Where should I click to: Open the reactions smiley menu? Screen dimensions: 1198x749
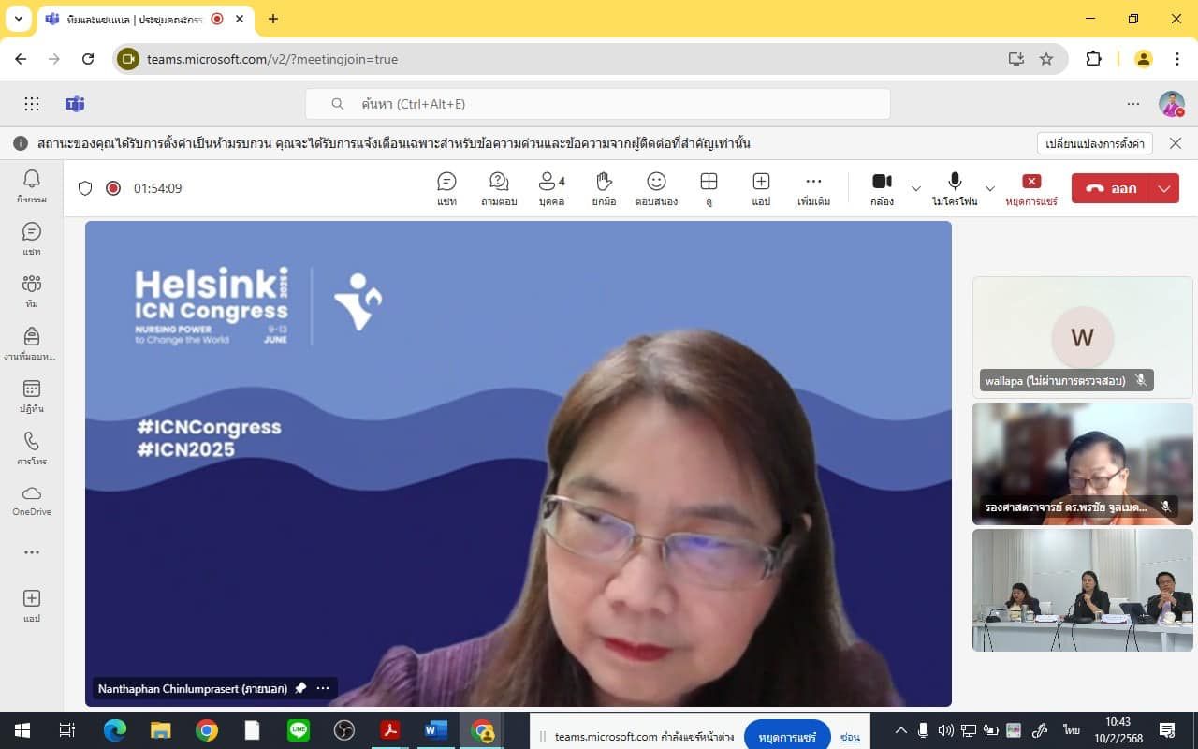click(656, 188)
